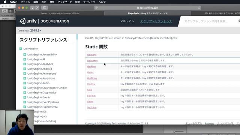Open the 履歴 menu
The image size is (240, 135).
pyautogui.click(x=52, y=2)
